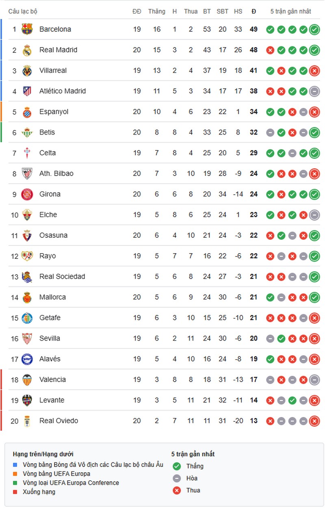The height and width of the screenshot is (508, 325).
Task: Click the Thua loss legend icon
Action: (176, 491)
